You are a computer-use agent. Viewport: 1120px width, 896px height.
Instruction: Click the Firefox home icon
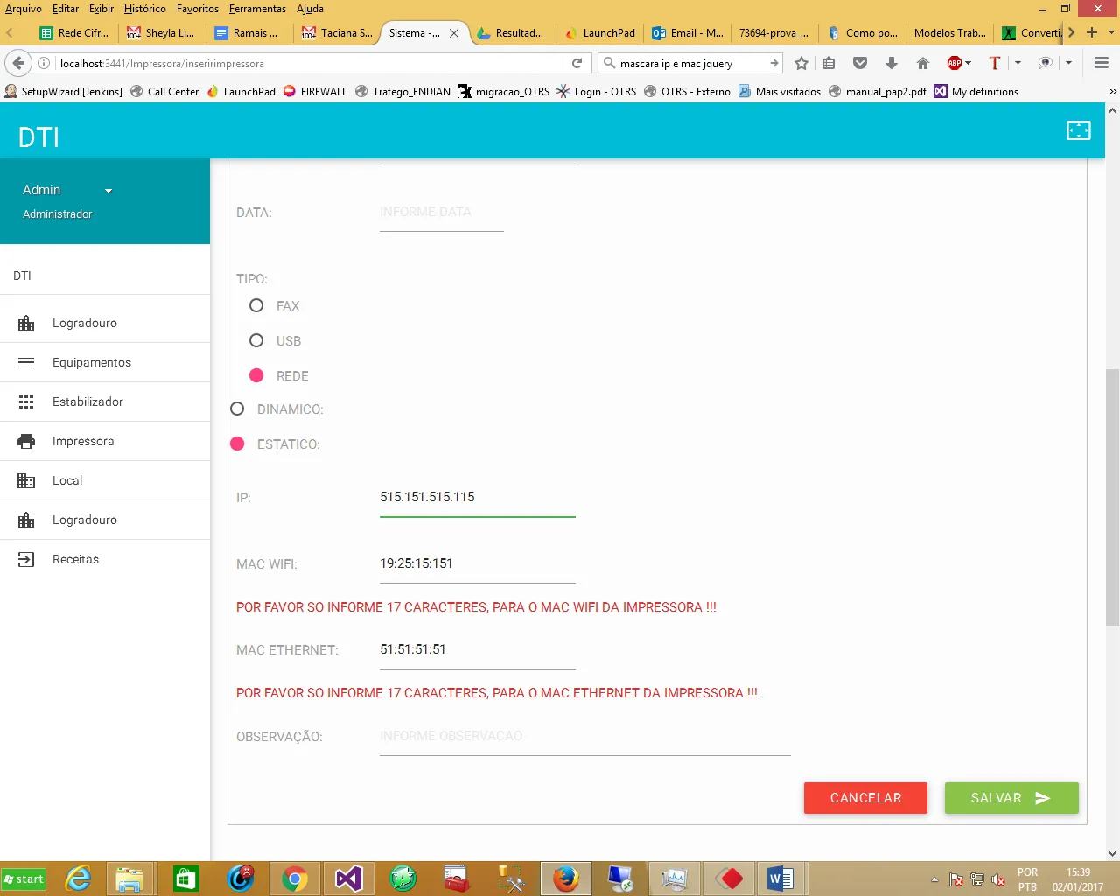click(x=922, y=63)
